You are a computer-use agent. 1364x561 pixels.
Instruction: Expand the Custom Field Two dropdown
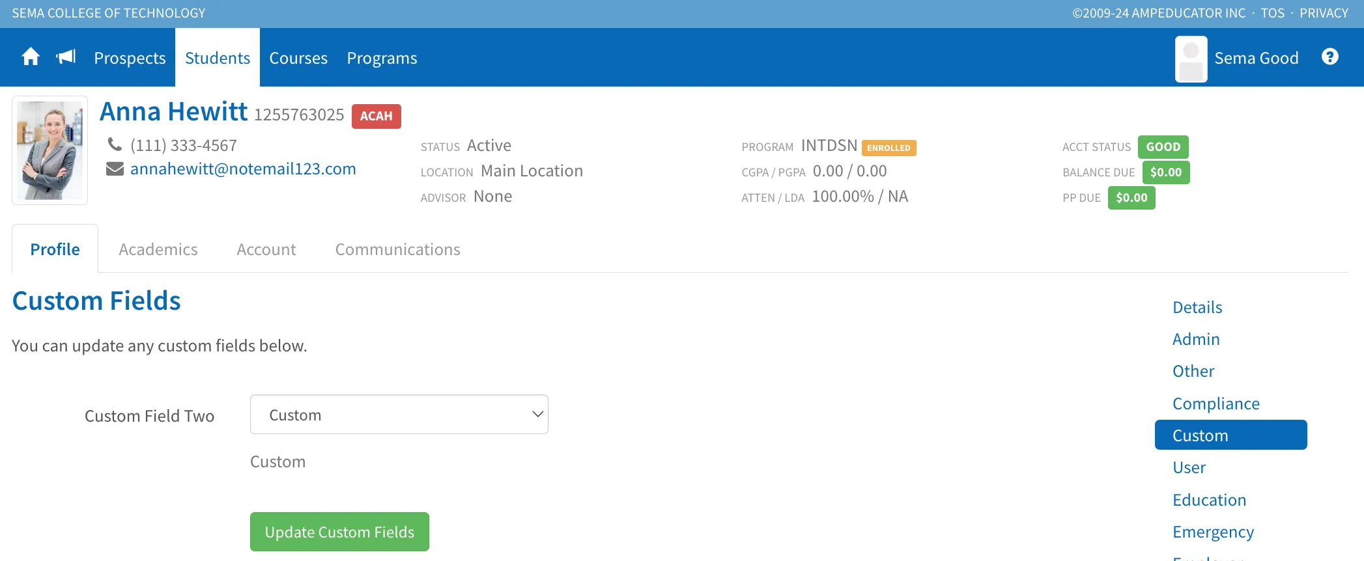point(399,415)
